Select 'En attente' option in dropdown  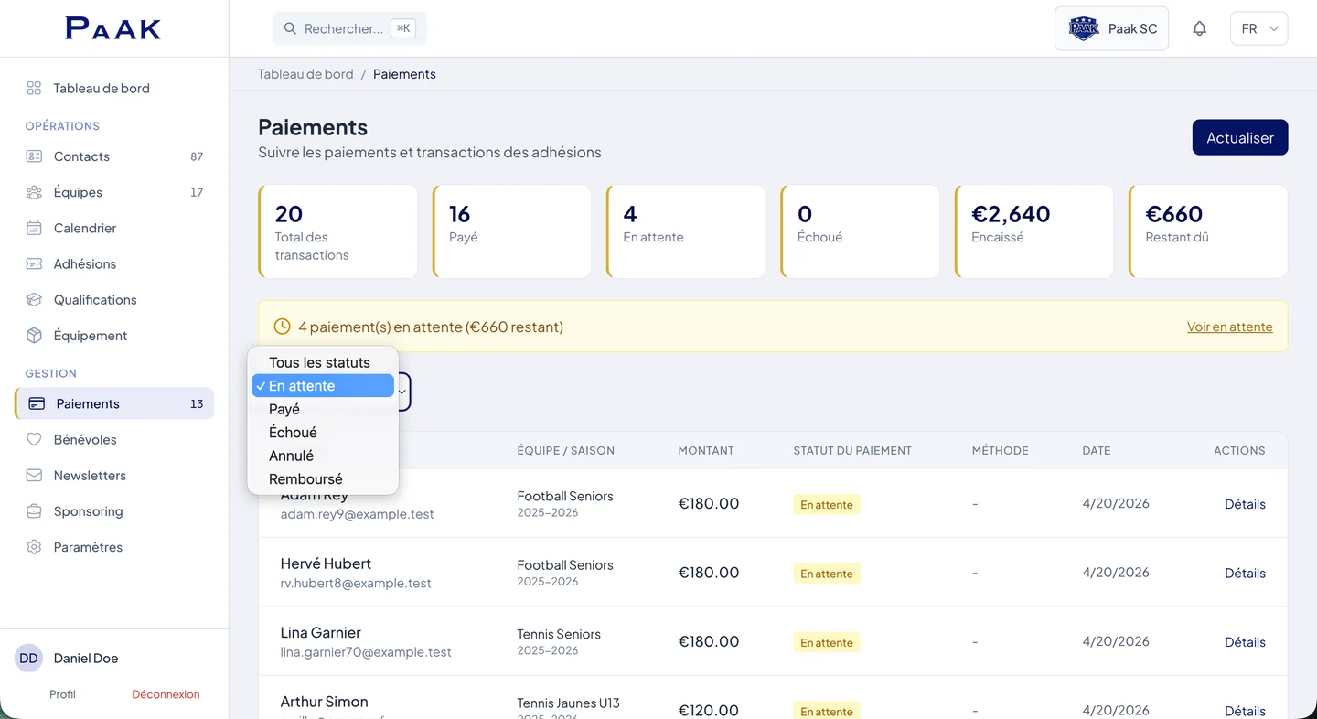[323, 386]
